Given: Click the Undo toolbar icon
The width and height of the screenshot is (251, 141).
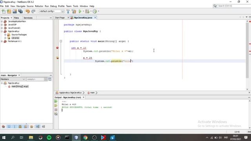Looking at the screenshot, I should pyautogui.click(x=28, y=11).
